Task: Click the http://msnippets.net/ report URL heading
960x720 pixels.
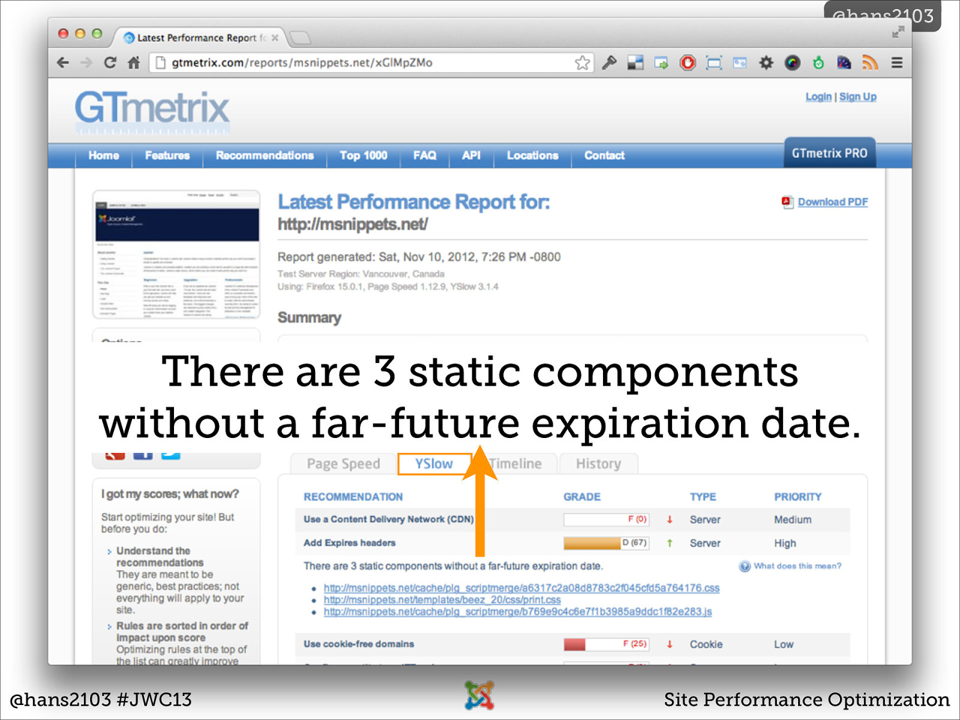Action: coord(353,225)
